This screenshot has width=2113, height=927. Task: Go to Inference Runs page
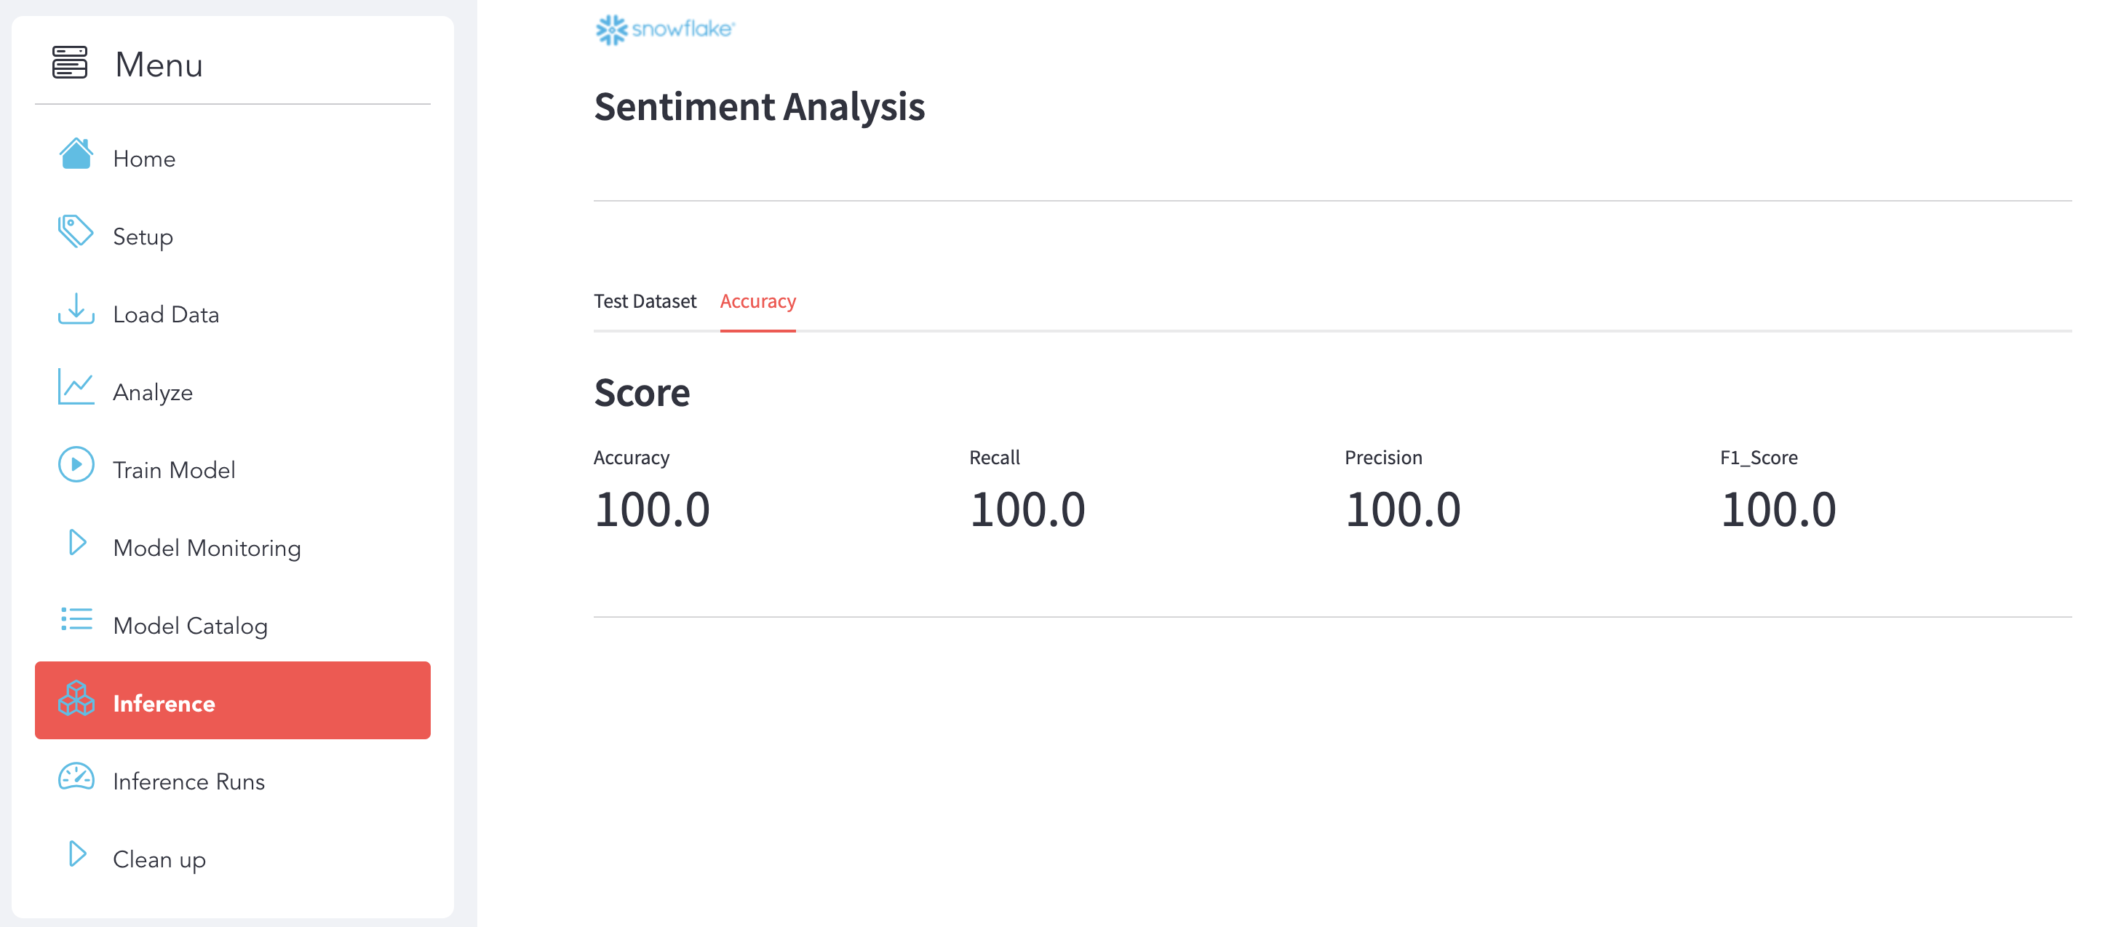[188, 781]
